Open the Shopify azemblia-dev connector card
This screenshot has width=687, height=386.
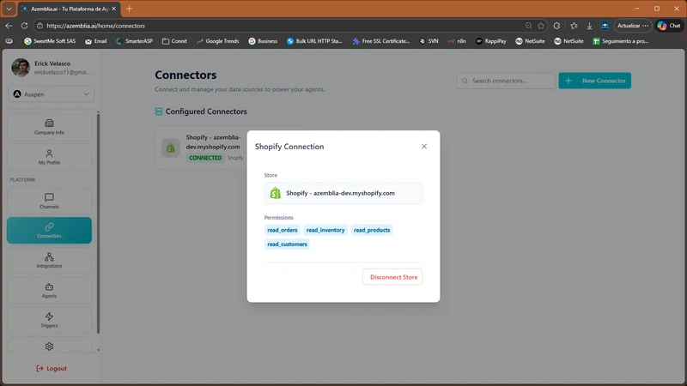(x=201, y=148)
